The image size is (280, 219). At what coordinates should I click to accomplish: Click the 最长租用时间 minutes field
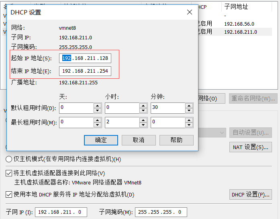click(x=168, y=123)
